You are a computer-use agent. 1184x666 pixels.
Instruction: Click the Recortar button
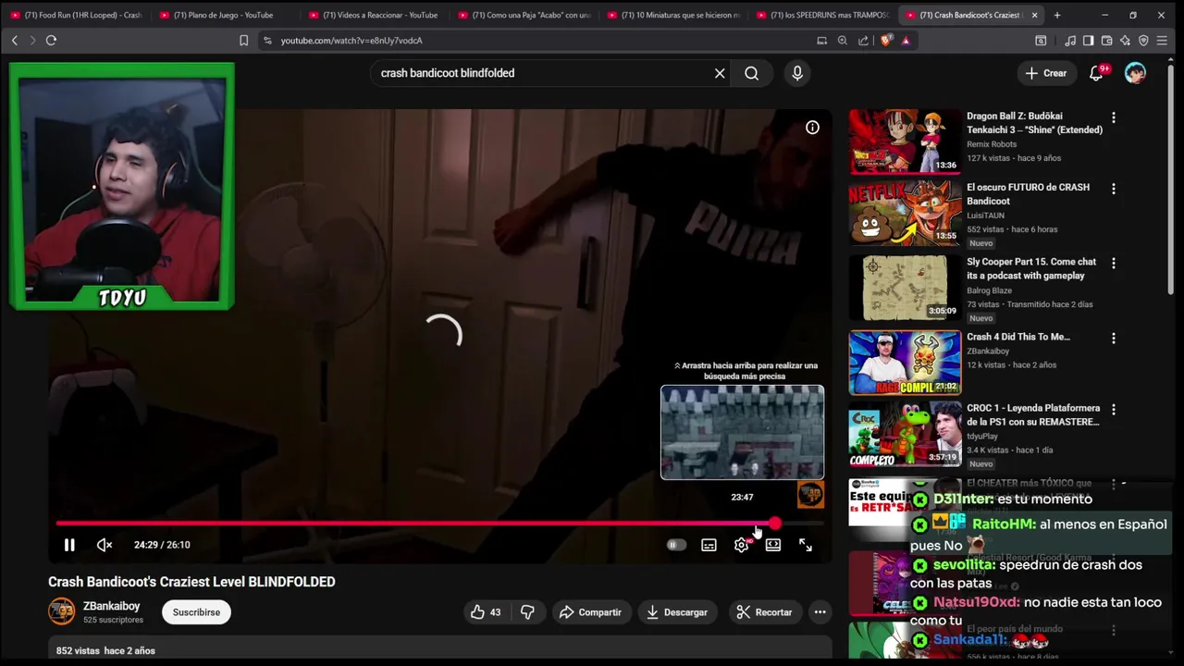[764, 612]
